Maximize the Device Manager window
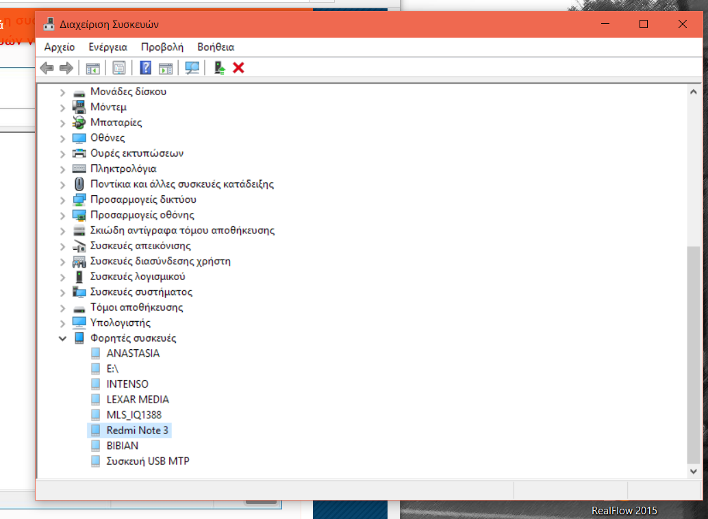 pos(644,24)
